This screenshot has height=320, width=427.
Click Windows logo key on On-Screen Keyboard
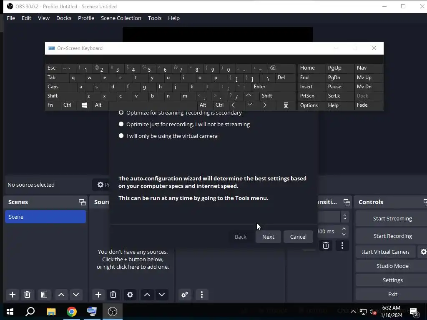coord(84,105)
